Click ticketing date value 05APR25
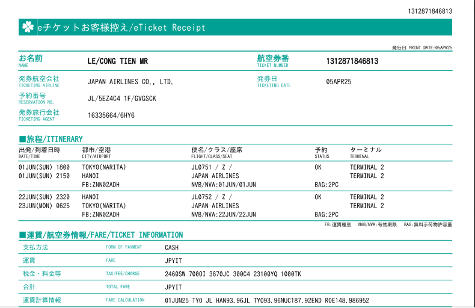475x308 pixels. pyautogui.click(x=339, y=81)
